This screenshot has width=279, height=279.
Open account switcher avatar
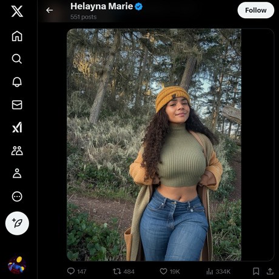point(17,265)
